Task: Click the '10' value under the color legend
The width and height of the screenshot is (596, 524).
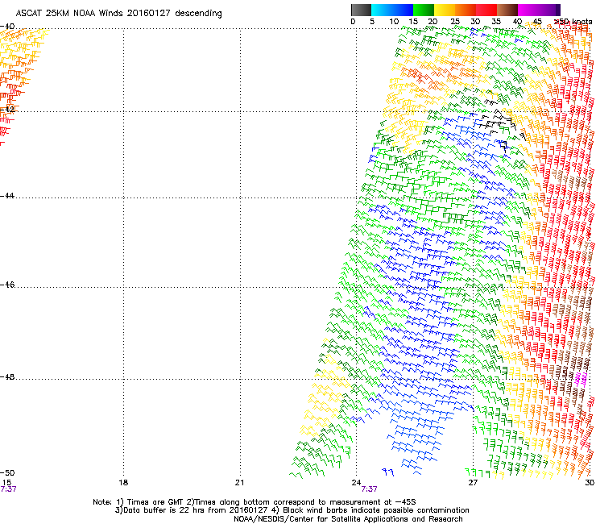Action: (394, 22)
